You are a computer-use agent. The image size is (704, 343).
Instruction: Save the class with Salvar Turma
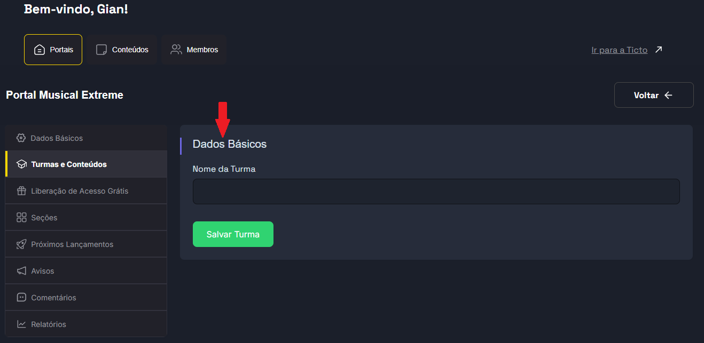point(233,234)
